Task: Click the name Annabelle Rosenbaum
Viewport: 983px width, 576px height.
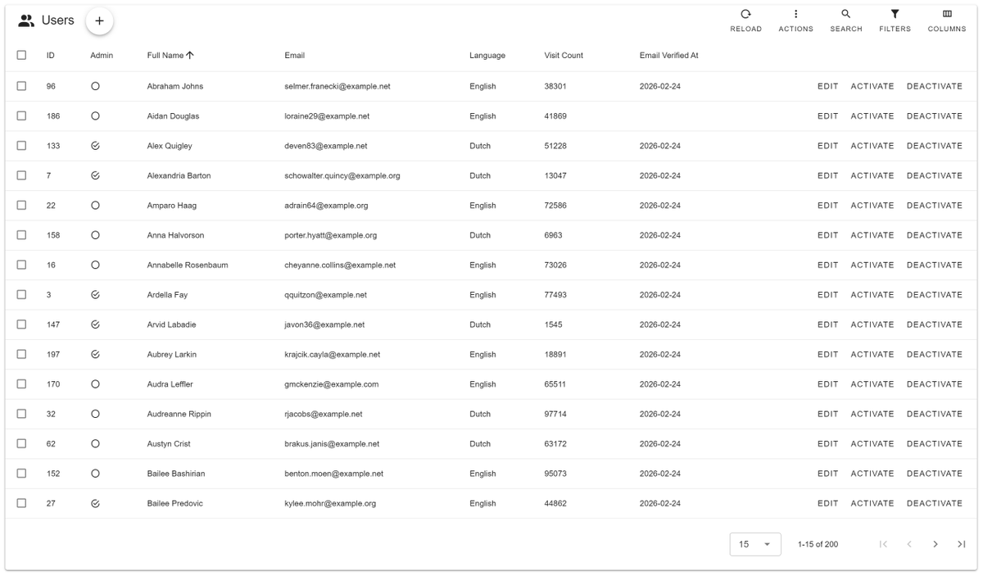Action: click(188, 265)
